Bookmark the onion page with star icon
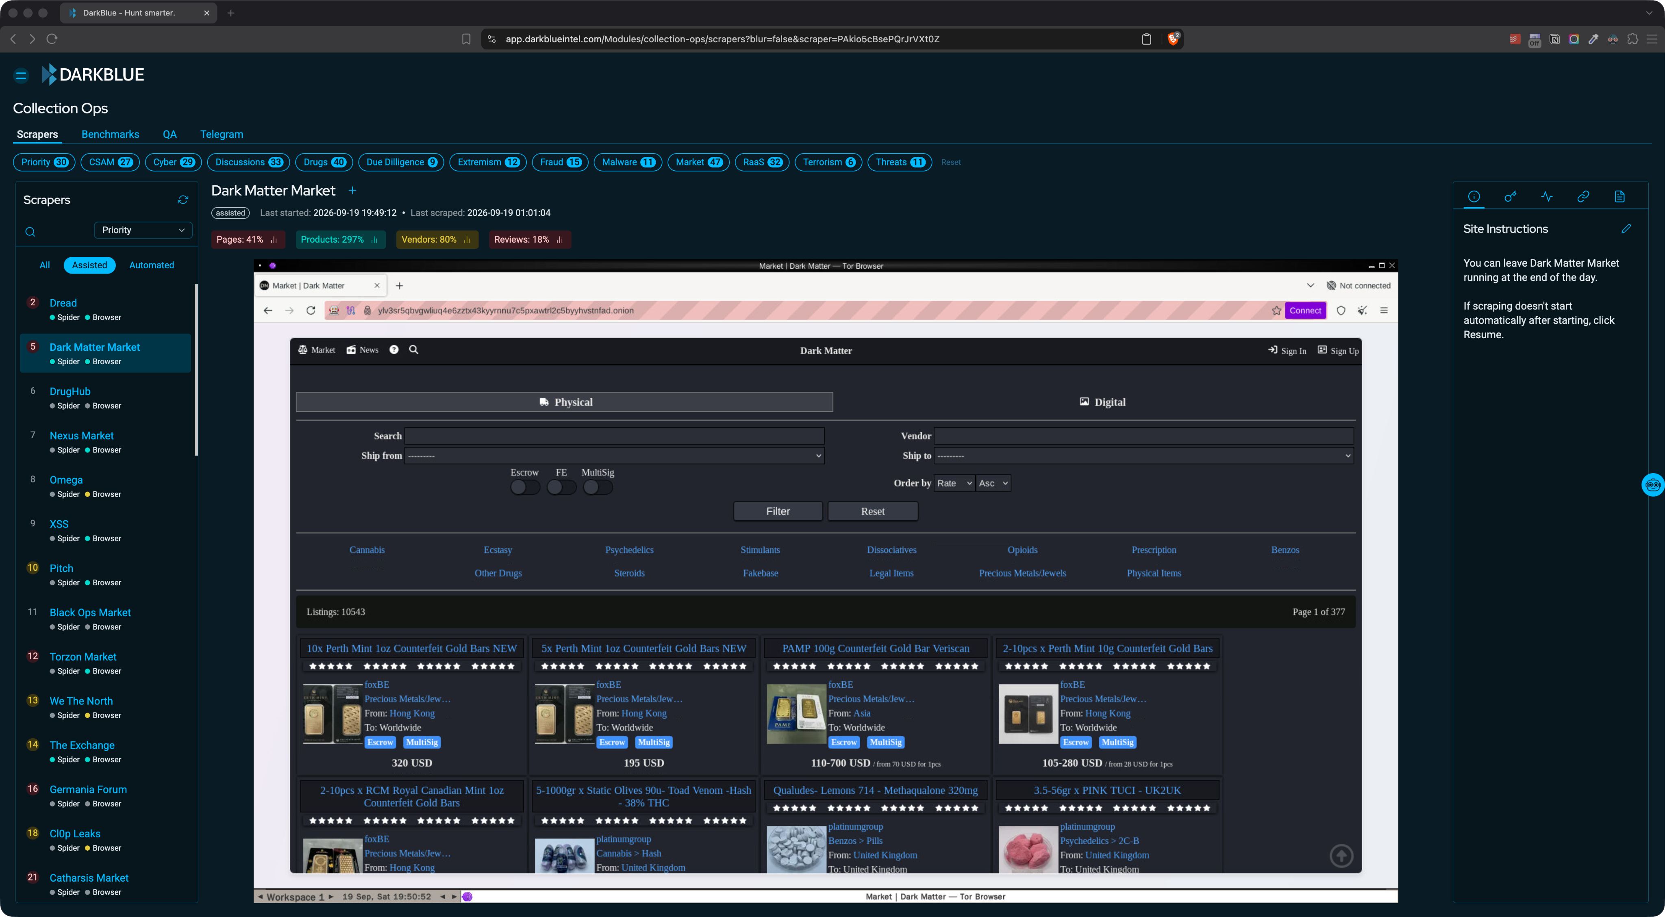The height and width of the screenshot is (917, 1665). pyautogui.click(x=1276, y=311)
